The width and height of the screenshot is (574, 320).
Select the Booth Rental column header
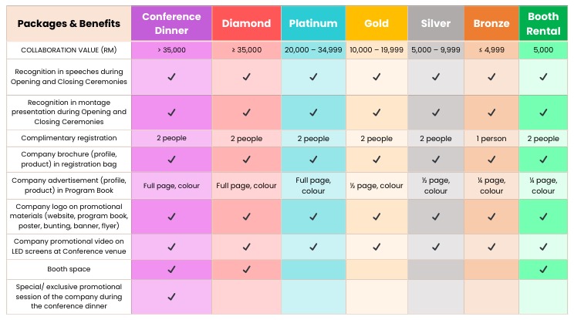543,23
